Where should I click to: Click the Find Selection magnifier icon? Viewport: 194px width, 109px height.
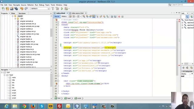click(x=84, y=16)
